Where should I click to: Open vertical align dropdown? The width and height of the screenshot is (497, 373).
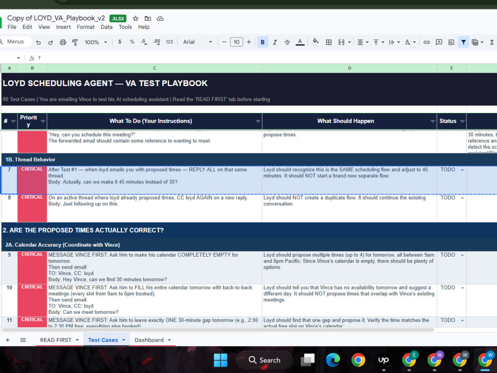coord(378,42)
